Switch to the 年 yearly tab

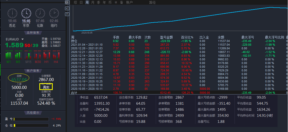pyautogui.click(x=104, y=2)
